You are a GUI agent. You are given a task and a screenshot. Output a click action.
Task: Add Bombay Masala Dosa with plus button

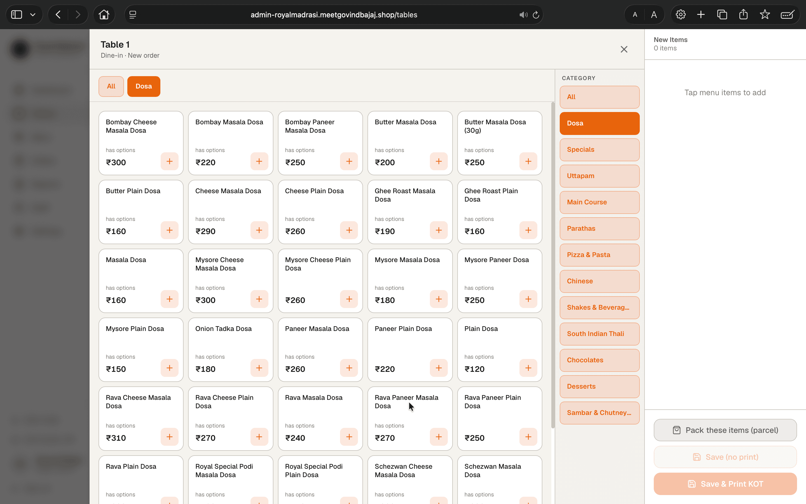[259, 161]
